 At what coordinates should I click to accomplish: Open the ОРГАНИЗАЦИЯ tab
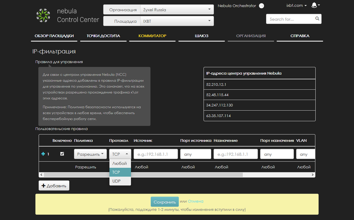tap(251, 36)
